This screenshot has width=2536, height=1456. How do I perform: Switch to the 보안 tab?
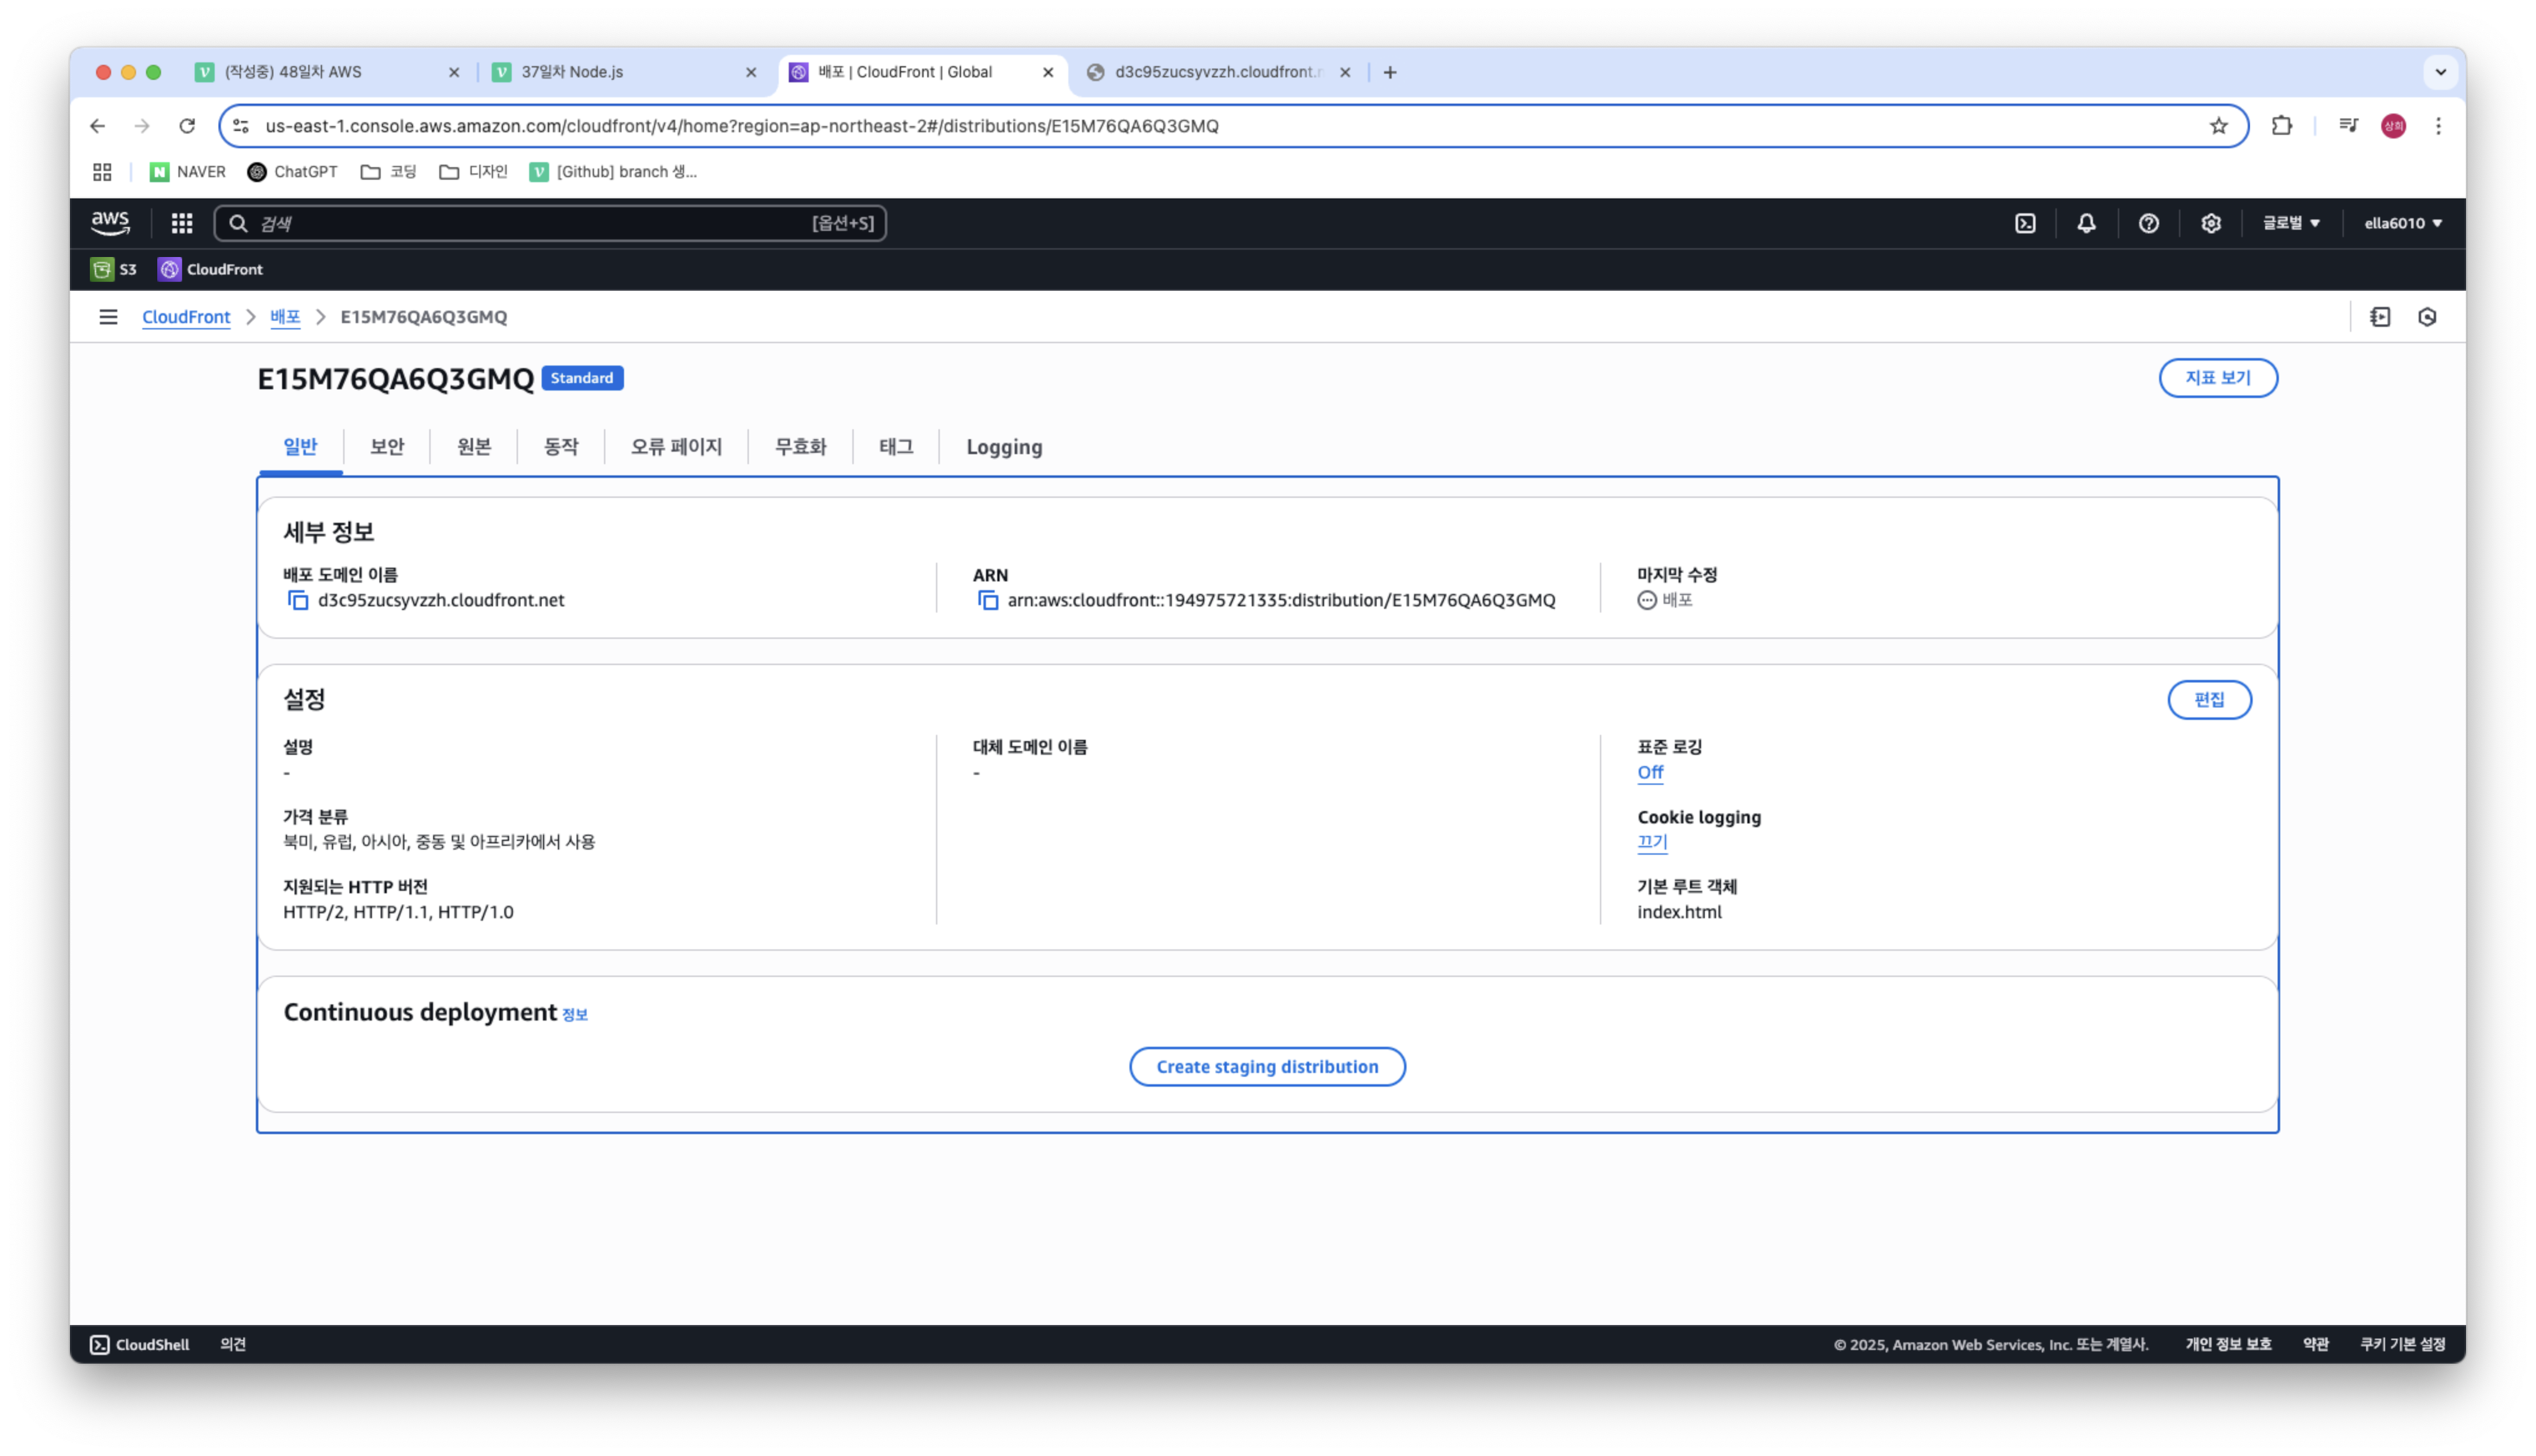pos(387,447)
